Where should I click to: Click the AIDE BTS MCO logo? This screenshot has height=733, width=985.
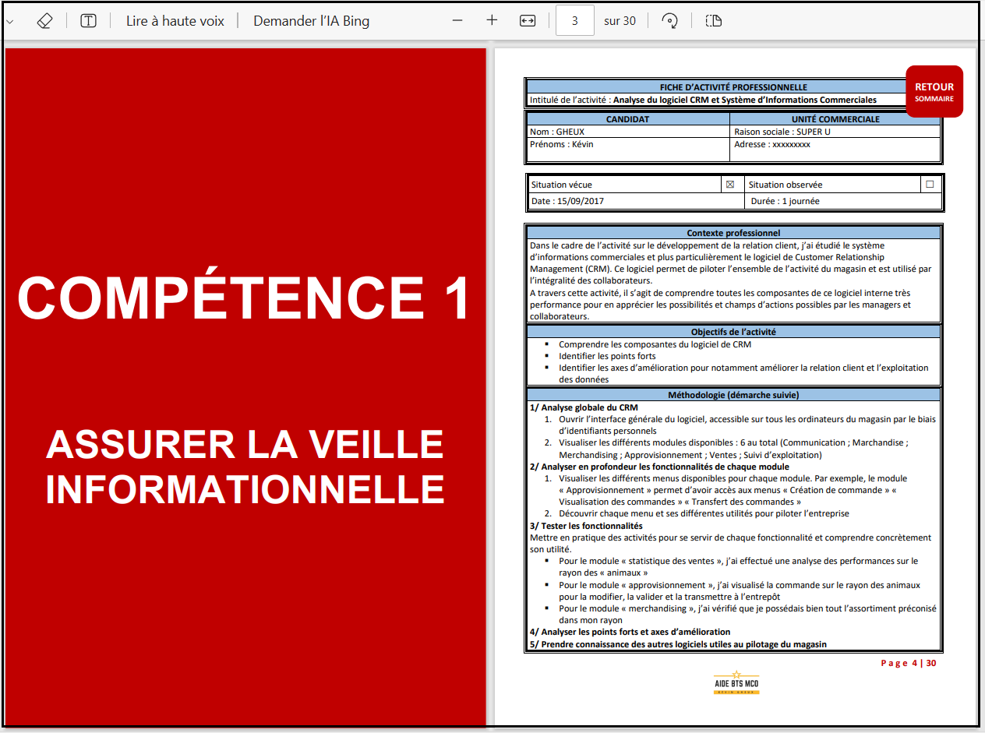[x=736, y=682]
